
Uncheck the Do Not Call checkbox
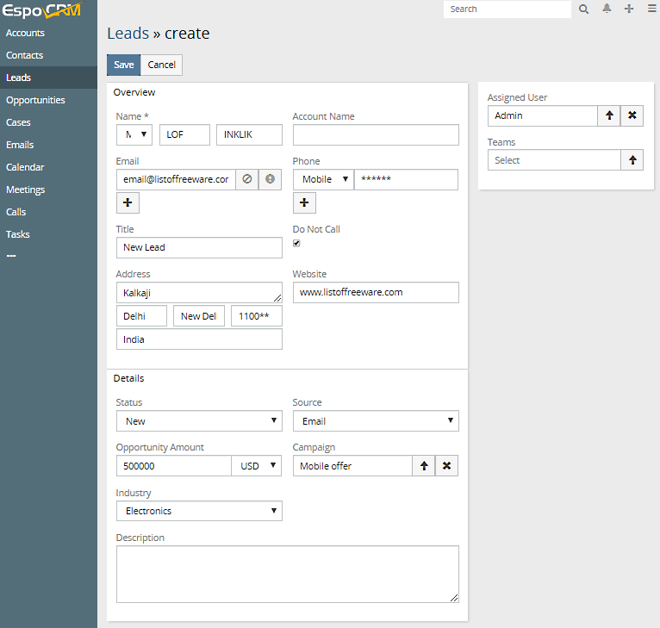[x=296, y=243]
